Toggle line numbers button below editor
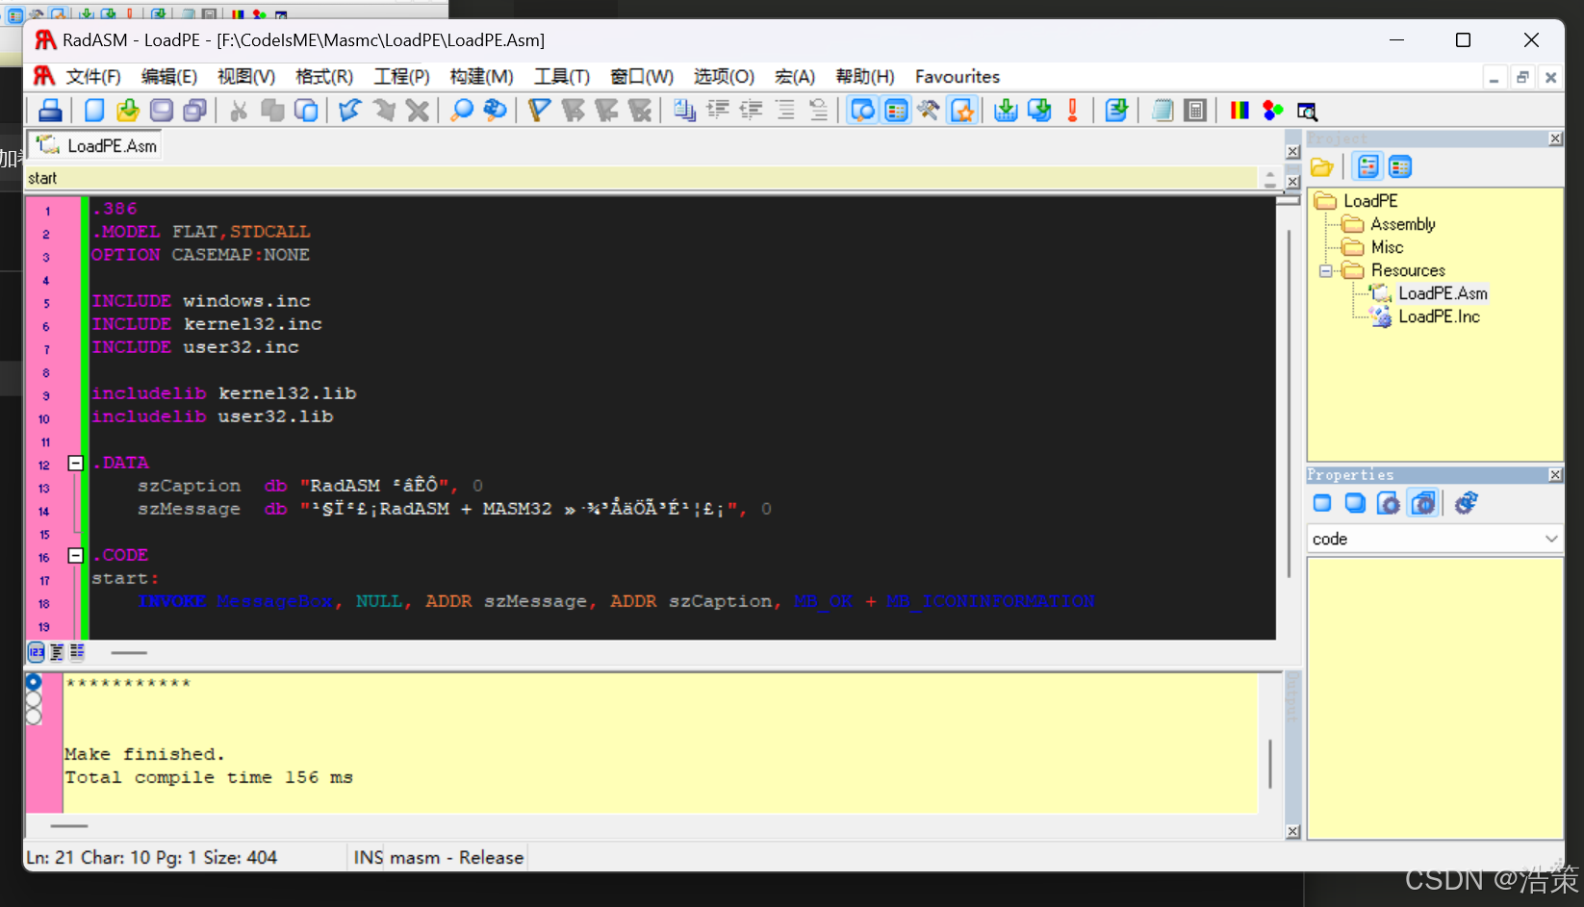 click(x=36, y=652)
